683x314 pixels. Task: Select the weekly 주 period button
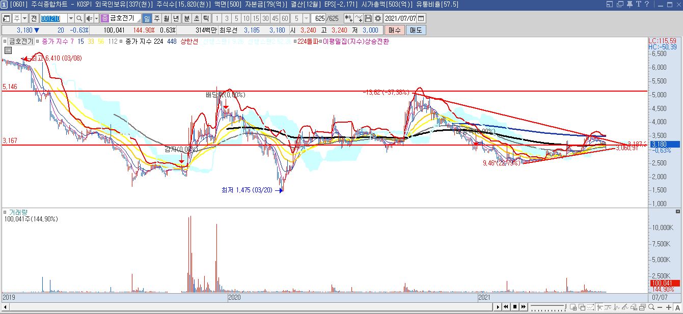156,18
